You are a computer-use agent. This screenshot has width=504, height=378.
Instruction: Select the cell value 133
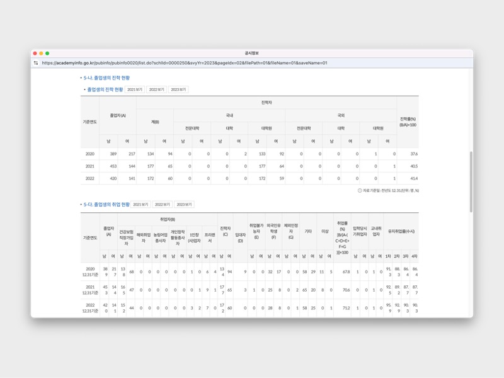(x=262, y=154)
